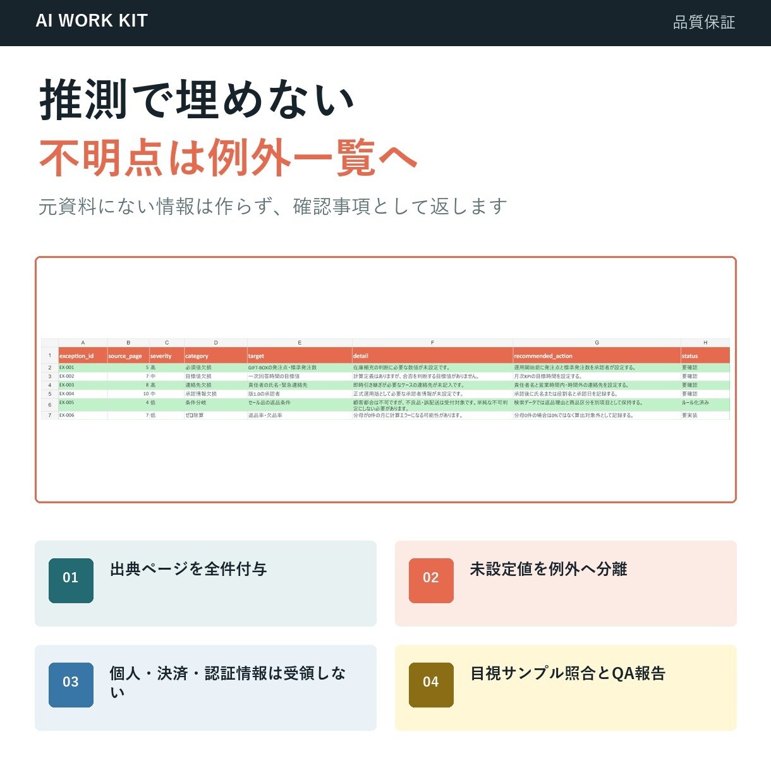Select the GIFT-BOXの発注点 target cell
Screen dimensions: 771x784
(x=300, y=367)
